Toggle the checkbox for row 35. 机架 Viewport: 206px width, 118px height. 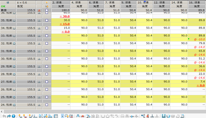click(x=47, y=20)
